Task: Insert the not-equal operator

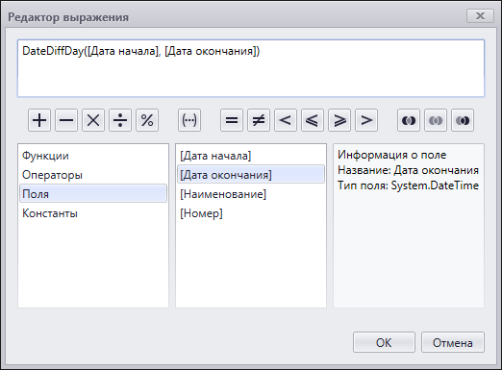Action: click(259, 120)
